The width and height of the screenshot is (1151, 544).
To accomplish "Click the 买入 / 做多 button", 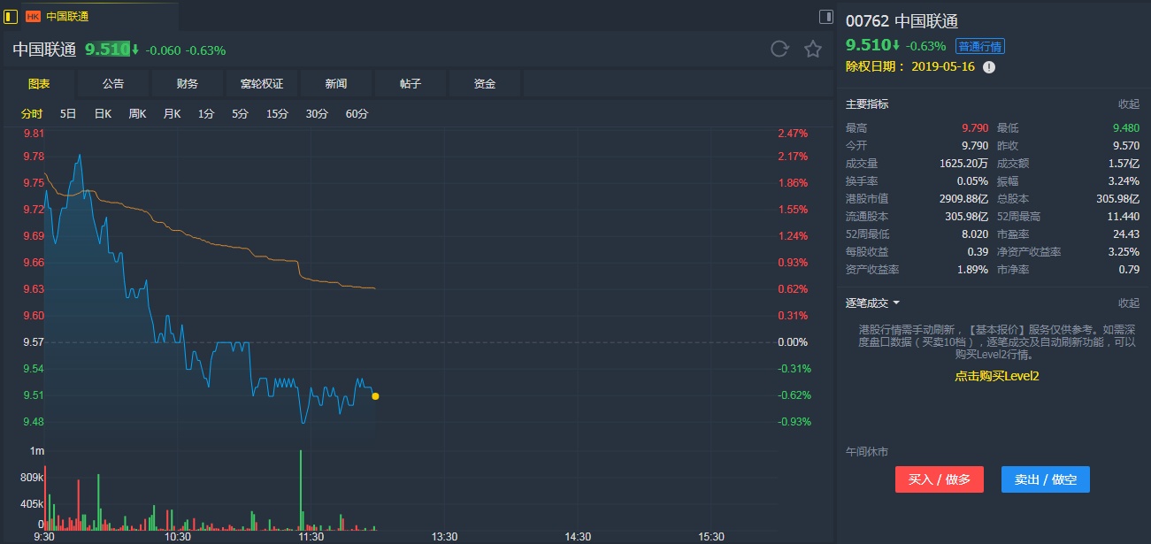I will pyautogui.click(x=940, y=479).
